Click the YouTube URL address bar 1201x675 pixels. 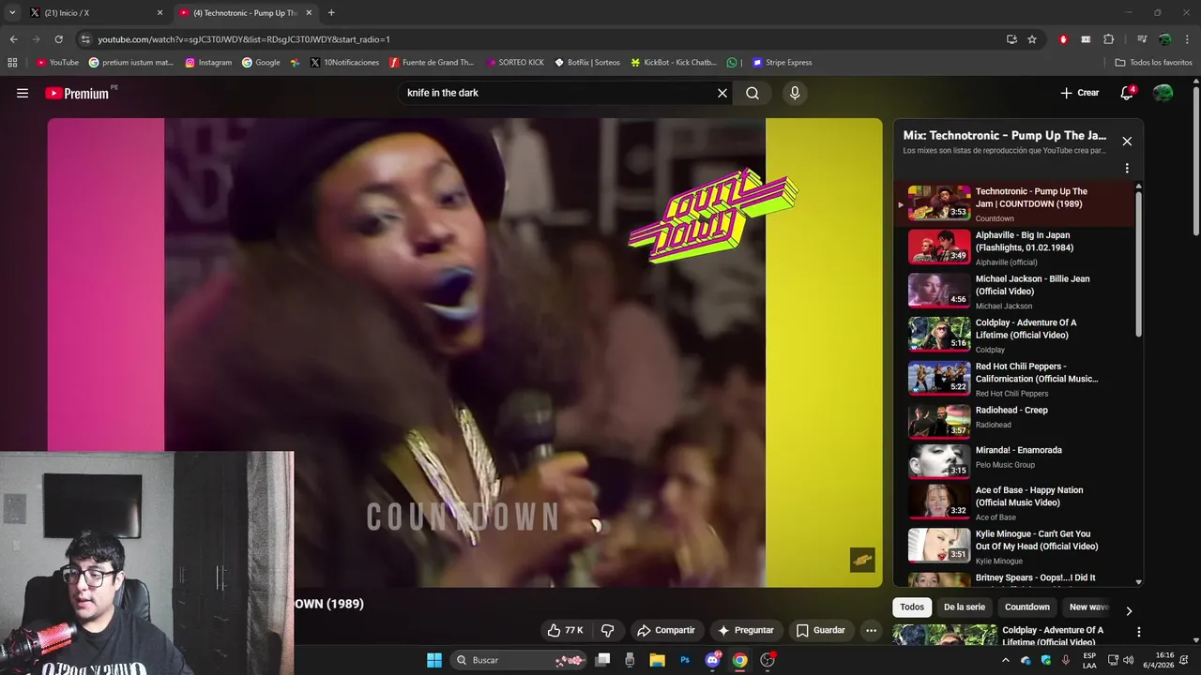coord(544,39)
